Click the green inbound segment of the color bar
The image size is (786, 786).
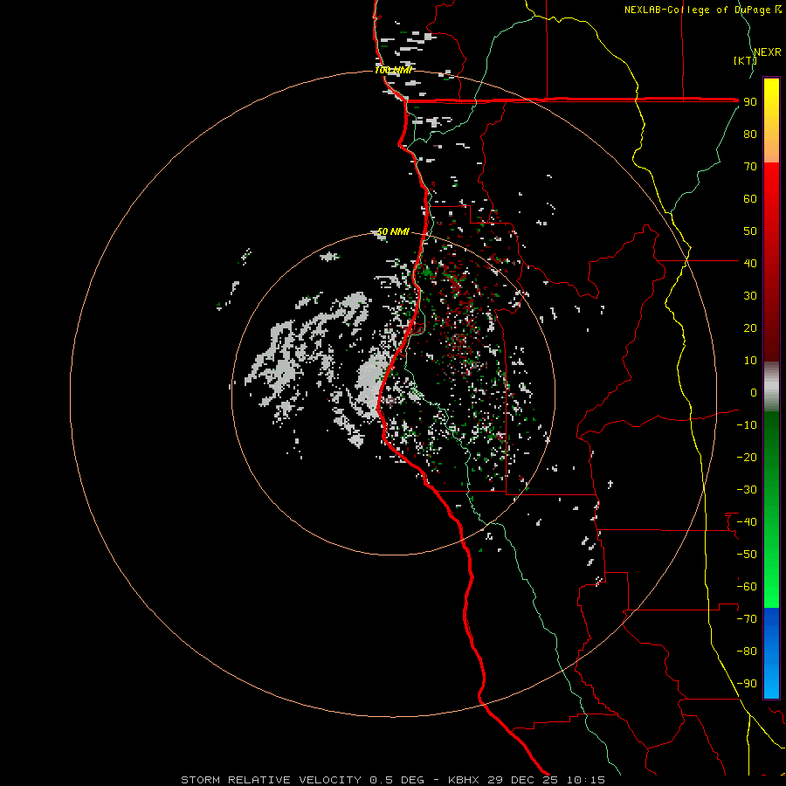[771, 509]
